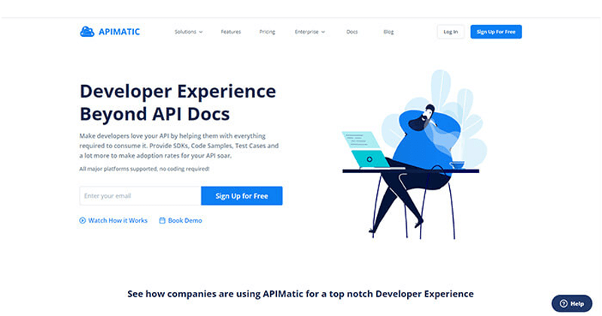Image resolution: width=602 pixels, height=316 pixels.
Task: Click the calendar icon beside Book Demo
Action: click(163, 220)
